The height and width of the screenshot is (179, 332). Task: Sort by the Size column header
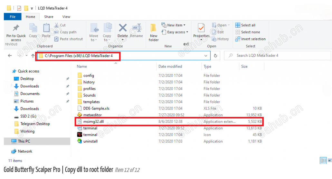(244, 66)
